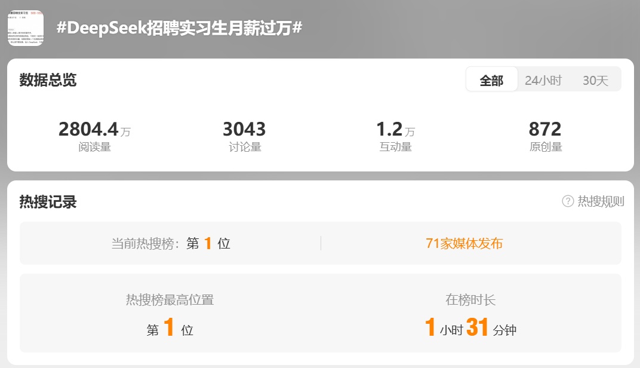Select the 全部 time range tab

[491, 80]
